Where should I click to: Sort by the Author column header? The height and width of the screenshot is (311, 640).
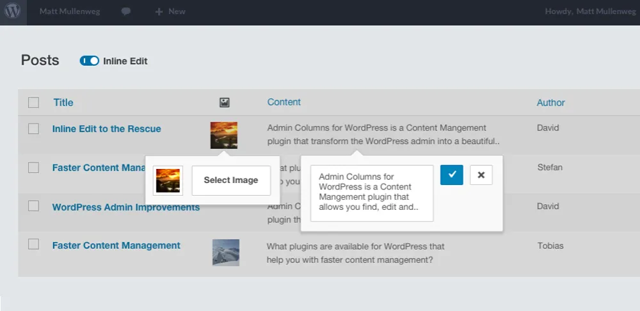coord(550,102)
